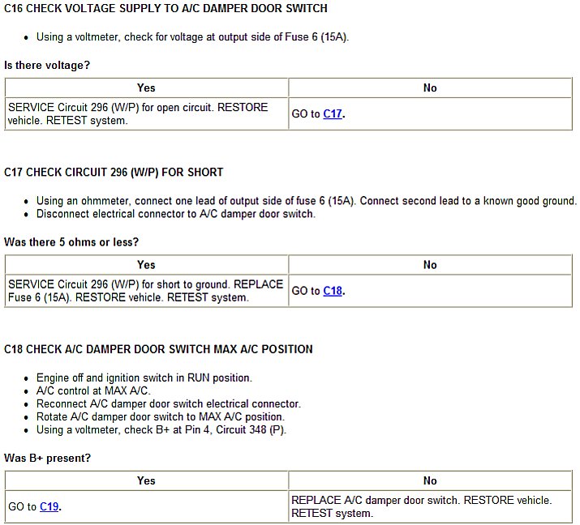Click the No header under the 5 ohms question
Image resolution: width=580 pixels, height=525 pixels.
tap(430, 265)
